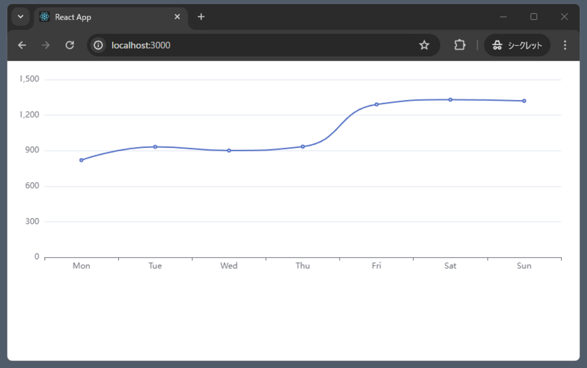Viewport: 587px width, 368px height.
Task: Click the シークレット incognito button
Action: pos(517,45)
